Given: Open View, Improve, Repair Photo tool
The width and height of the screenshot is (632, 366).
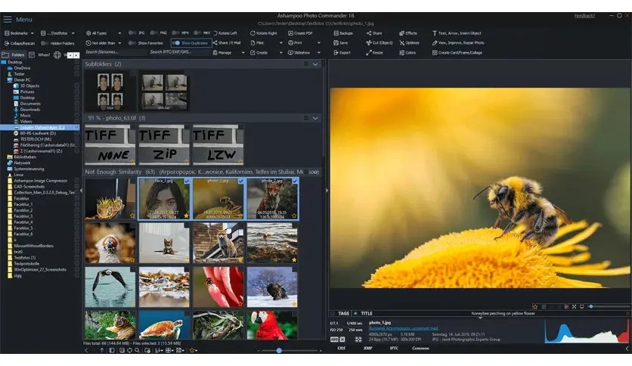Looking at the screenshot, I should click(458, 43).
